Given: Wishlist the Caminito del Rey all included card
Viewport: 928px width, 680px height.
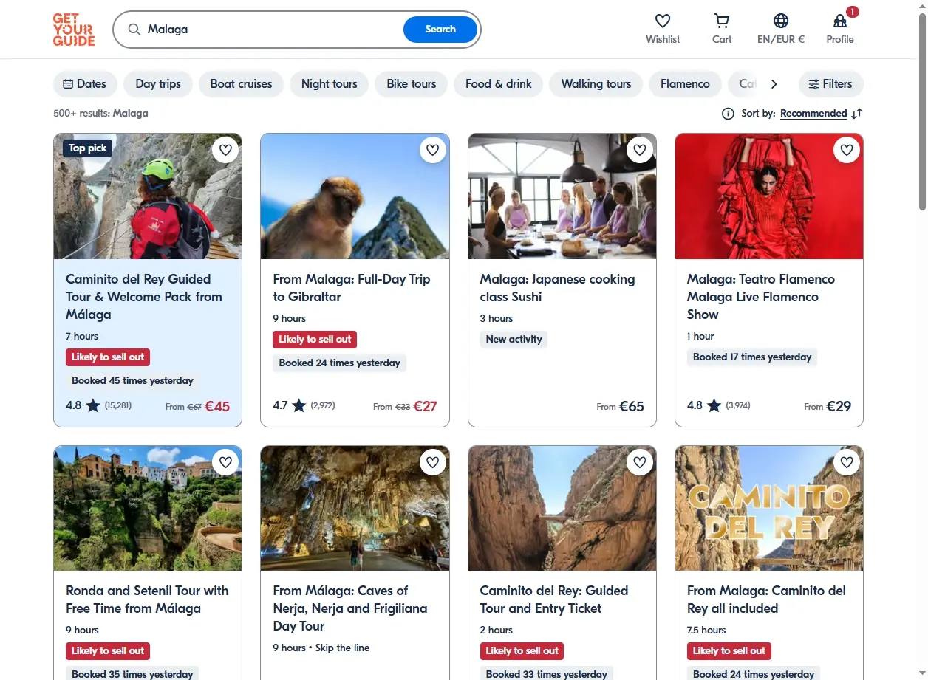Looking at the screenshot, I should (847, 463).
